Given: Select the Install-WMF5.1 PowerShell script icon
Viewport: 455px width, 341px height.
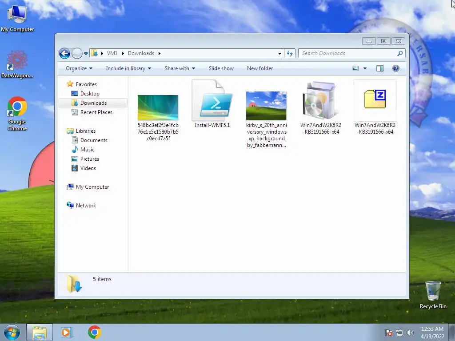Looking at the screenshot, I should (212, 100).
